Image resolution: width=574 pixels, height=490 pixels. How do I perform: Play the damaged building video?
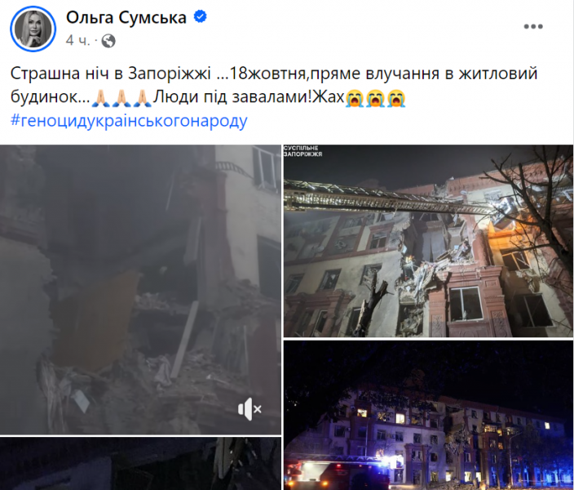tap(140, 289)
